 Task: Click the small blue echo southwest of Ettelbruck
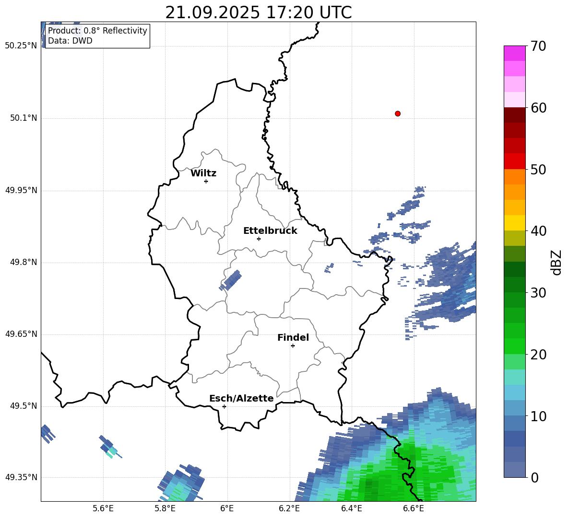(231, 281)
